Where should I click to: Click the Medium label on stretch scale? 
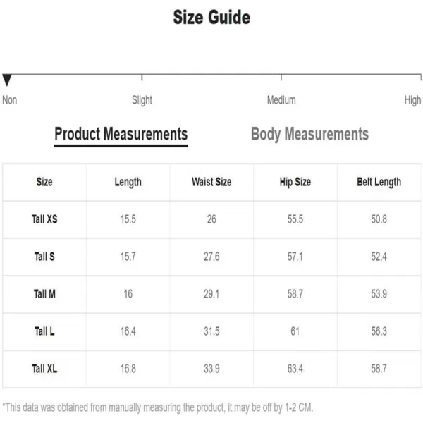tap(281, 100)
